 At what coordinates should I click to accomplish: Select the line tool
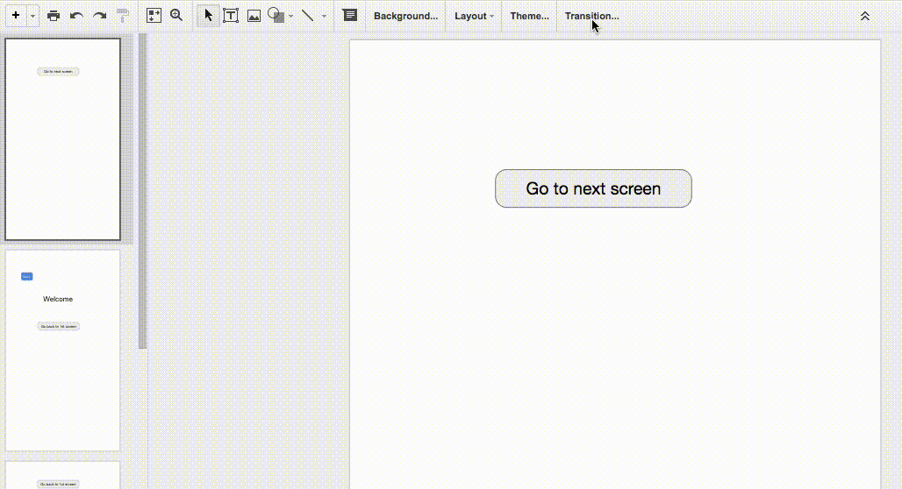(308, 16)
